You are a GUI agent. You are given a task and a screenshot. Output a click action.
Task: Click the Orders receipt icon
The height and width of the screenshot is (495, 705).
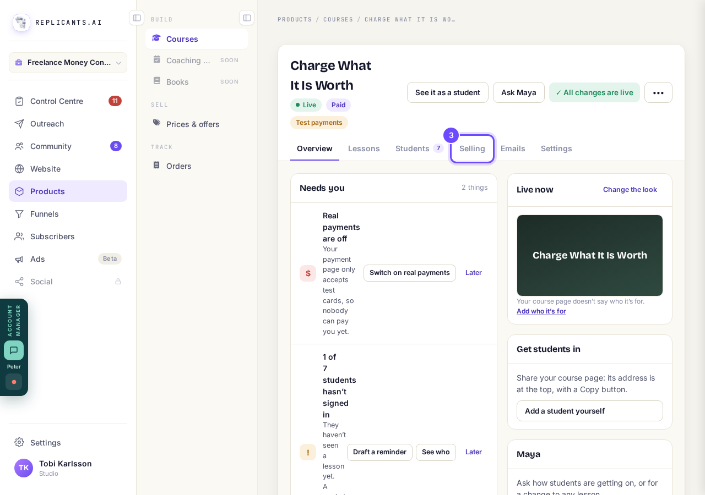coord(156,165)
